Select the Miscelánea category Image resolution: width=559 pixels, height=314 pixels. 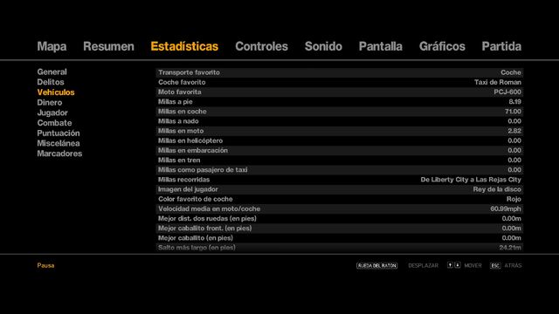(x=59, y=143)
